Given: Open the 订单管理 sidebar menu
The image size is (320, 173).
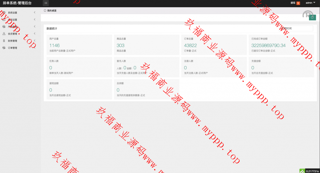Looking at the screenshot, I should 12,48.
